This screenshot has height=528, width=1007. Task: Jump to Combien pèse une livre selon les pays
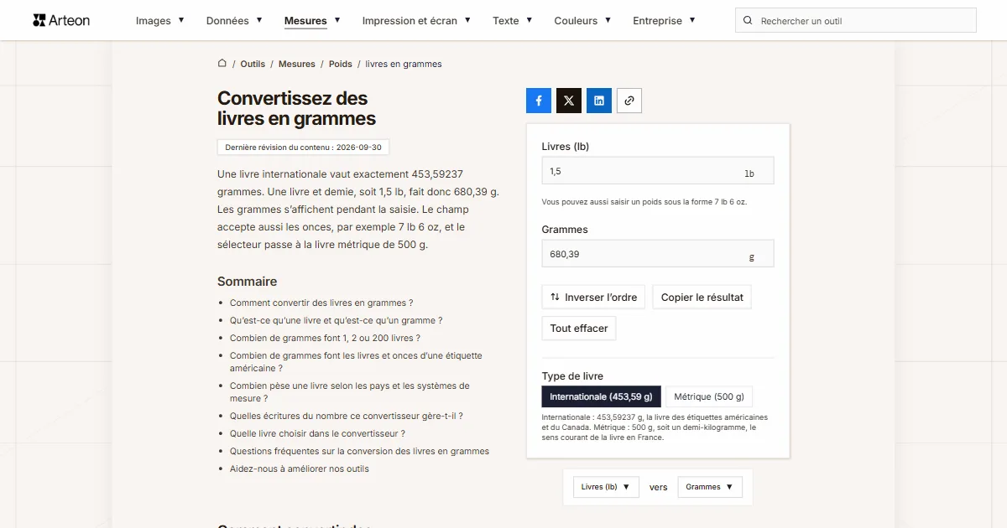pos(350,392)
